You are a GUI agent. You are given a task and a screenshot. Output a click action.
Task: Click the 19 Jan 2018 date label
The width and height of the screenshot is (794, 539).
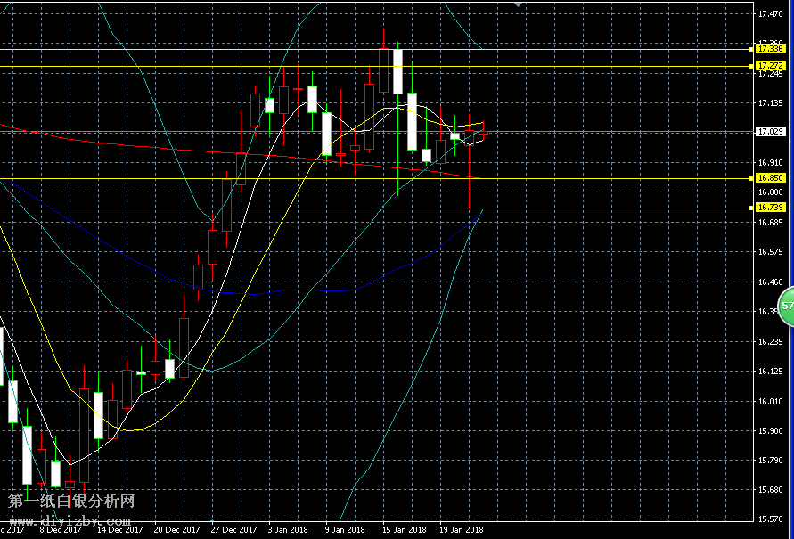(462, 530)
